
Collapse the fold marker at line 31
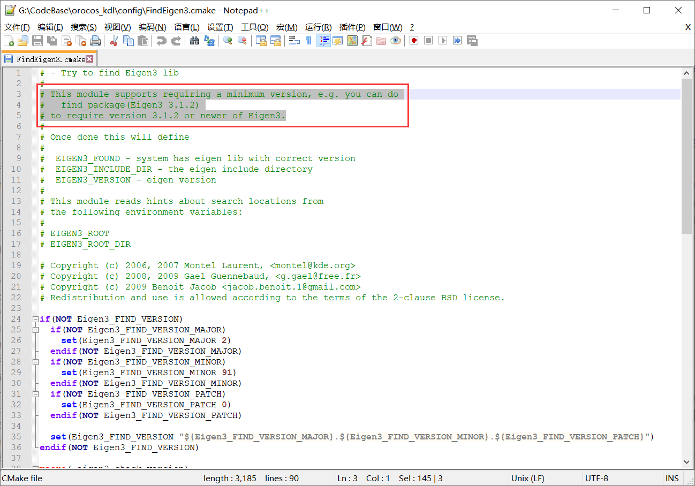[35, 393]
